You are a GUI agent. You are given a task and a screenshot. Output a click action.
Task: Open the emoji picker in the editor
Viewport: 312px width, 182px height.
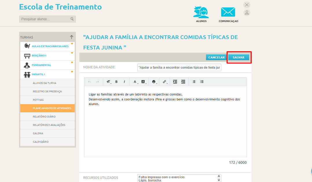pyautogui.click(x=154, y=82)
